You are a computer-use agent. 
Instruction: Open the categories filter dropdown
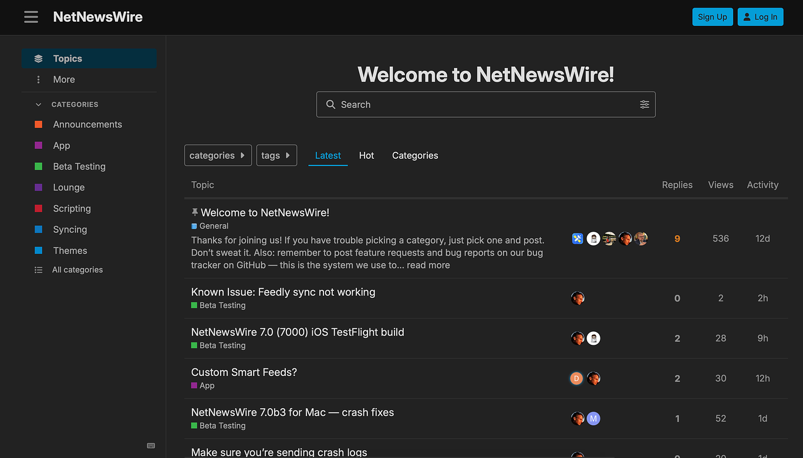click(x=218, y=155)
